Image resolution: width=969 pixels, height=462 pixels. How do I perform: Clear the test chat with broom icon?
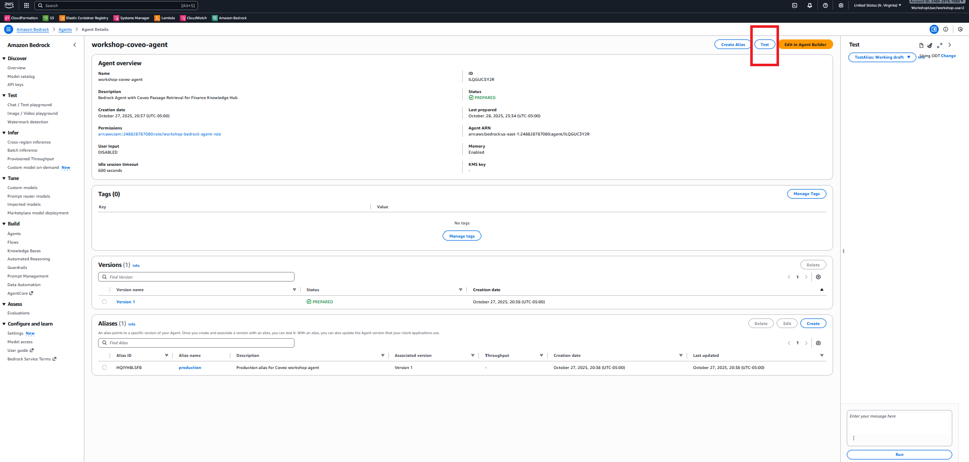coord(930,45)
